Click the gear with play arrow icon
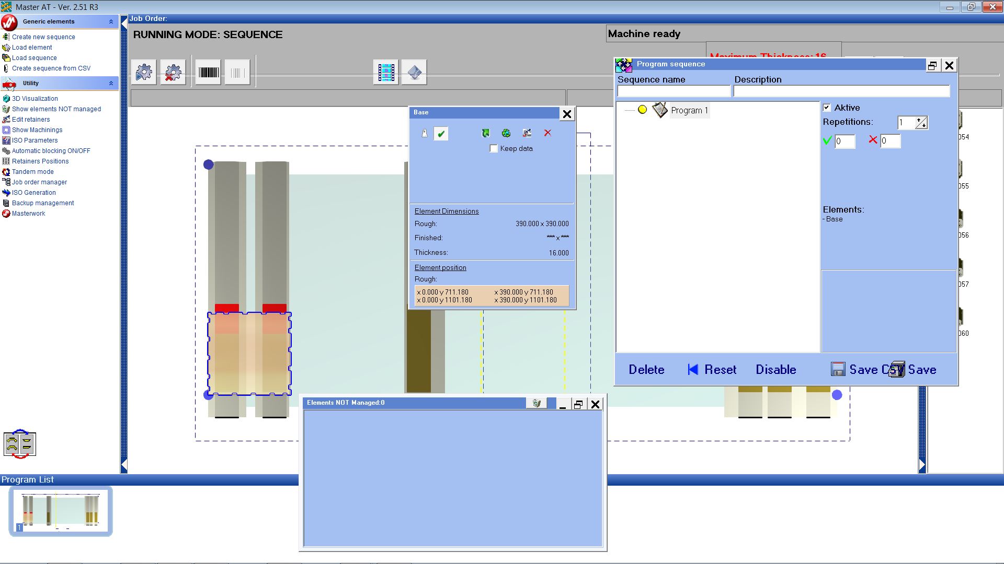This screenshot has width=1004, height=564. point(144,72)
